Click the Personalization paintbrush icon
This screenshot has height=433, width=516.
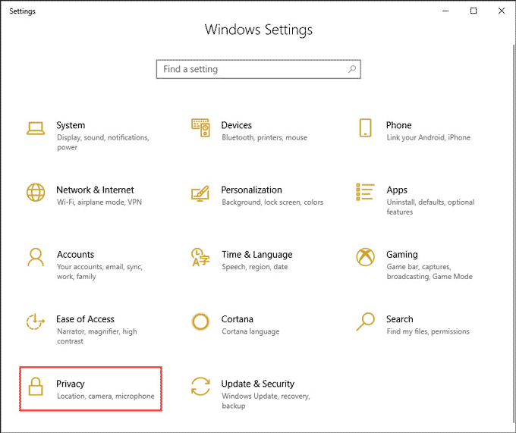click(200, 193)
